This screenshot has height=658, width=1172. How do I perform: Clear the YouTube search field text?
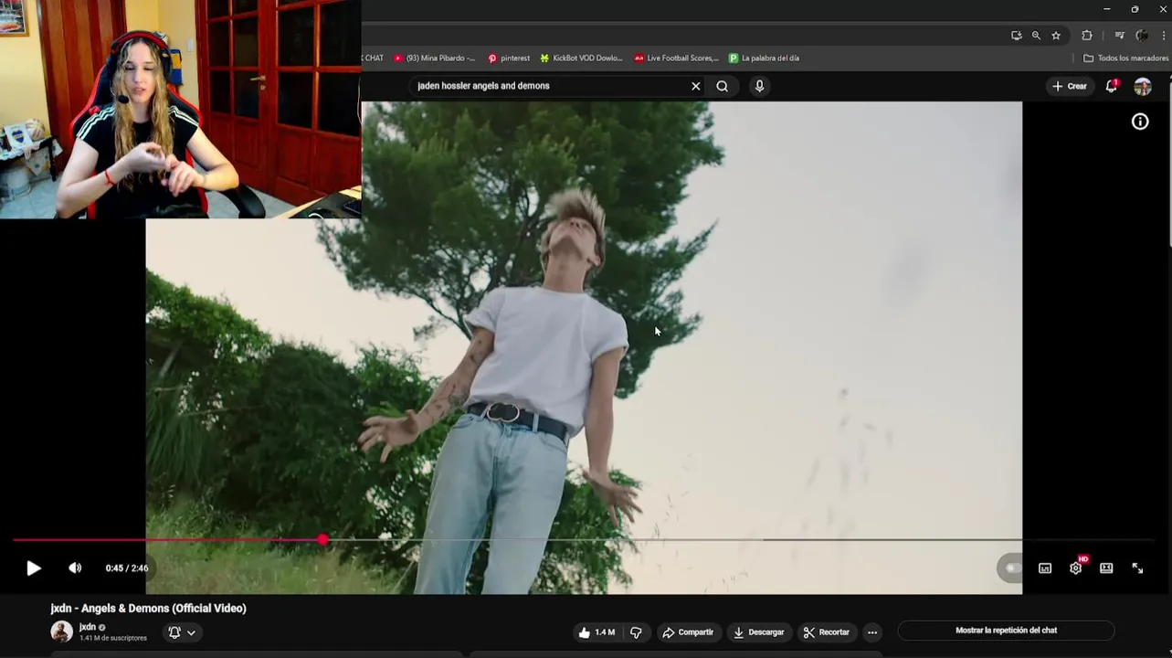coord(696,86)
